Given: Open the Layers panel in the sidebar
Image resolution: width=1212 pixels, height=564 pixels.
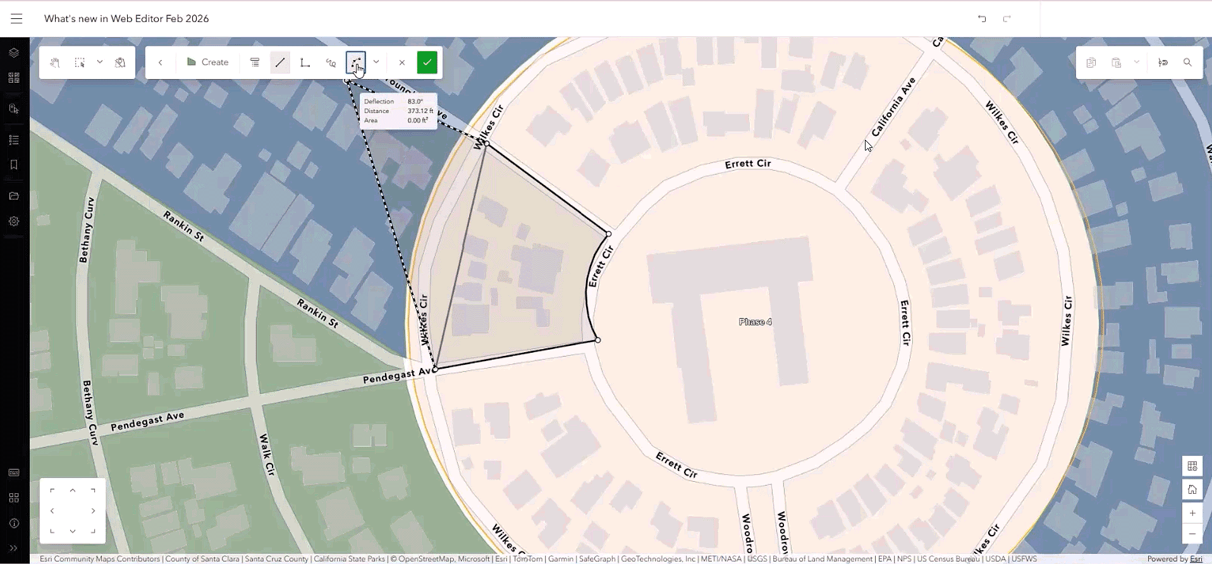Looking at the screenshot, I should pyautogui.click(x=14, y=52).
